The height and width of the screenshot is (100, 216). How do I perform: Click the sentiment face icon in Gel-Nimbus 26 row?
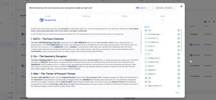(x=179, y=38)
